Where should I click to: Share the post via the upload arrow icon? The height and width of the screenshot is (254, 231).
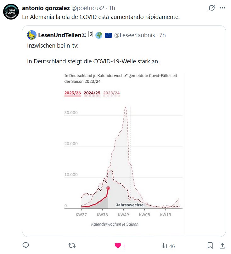click(x=222, y=245)
